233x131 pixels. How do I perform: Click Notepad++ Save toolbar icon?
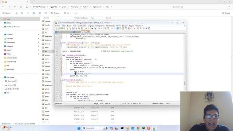point(62,28)
